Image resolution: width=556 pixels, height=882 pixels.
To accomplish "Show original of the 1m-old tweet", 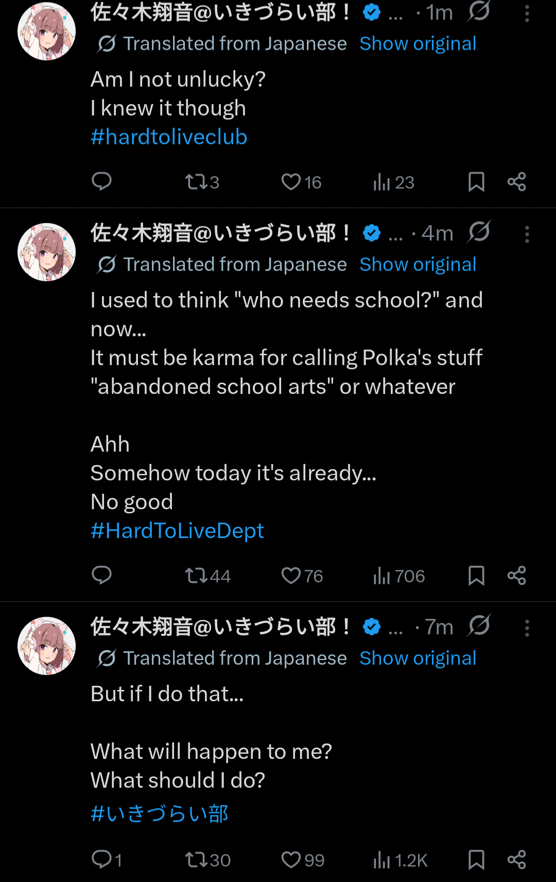I will (418, 44).
